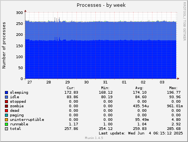Click the 'uninterruptible' legend label
188x142 pixels.
27,120
